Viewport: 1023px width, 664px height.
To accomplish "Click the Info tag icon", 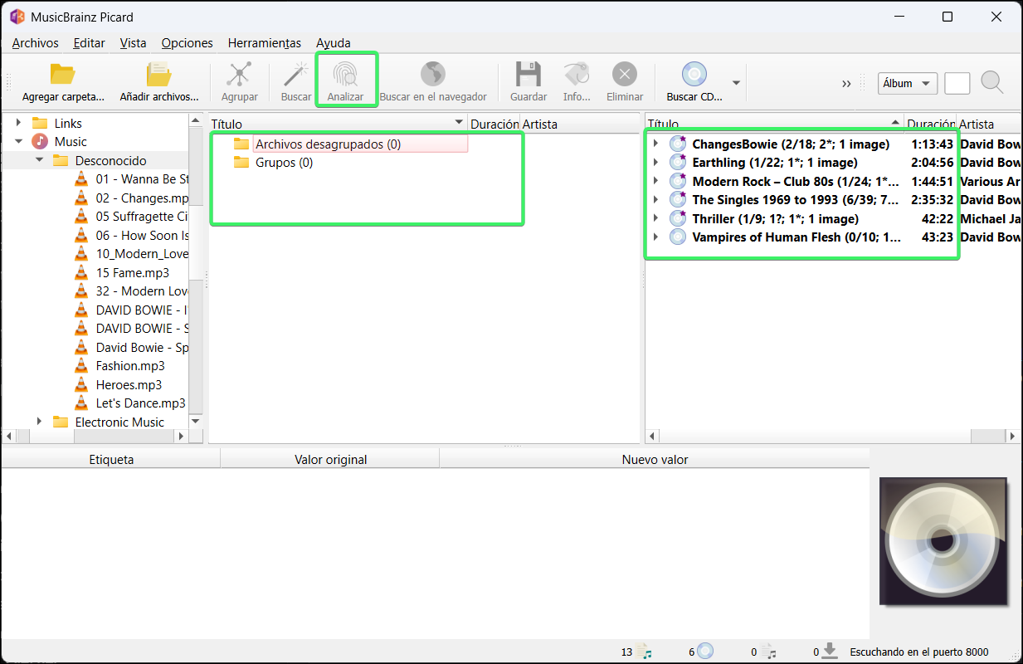I will pos(577,75).
